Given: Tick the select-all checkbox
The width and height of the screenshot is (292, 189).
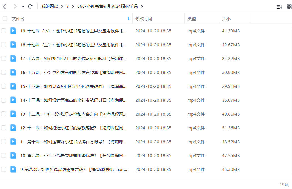Looking at the screenshot, I should pyautogui.click(x=5, y=18).
